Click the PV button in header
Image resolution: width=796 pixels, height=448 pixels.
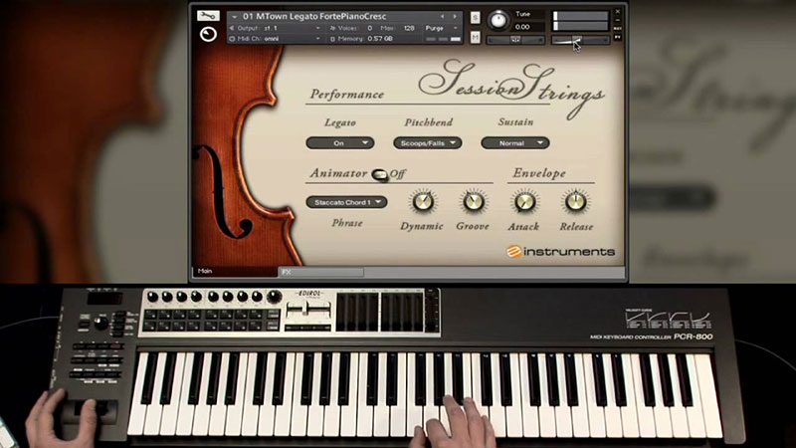click(x=618, y=37)
